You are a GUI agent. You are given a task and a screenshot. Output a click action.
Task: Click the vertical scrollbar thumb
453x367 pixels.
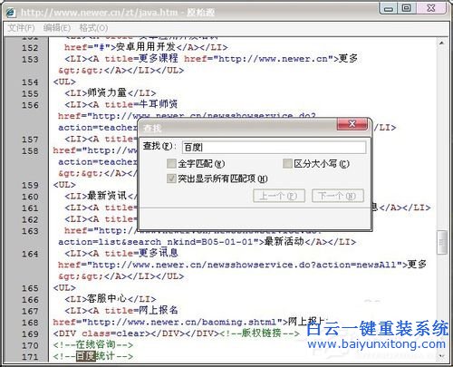(442, 242)
